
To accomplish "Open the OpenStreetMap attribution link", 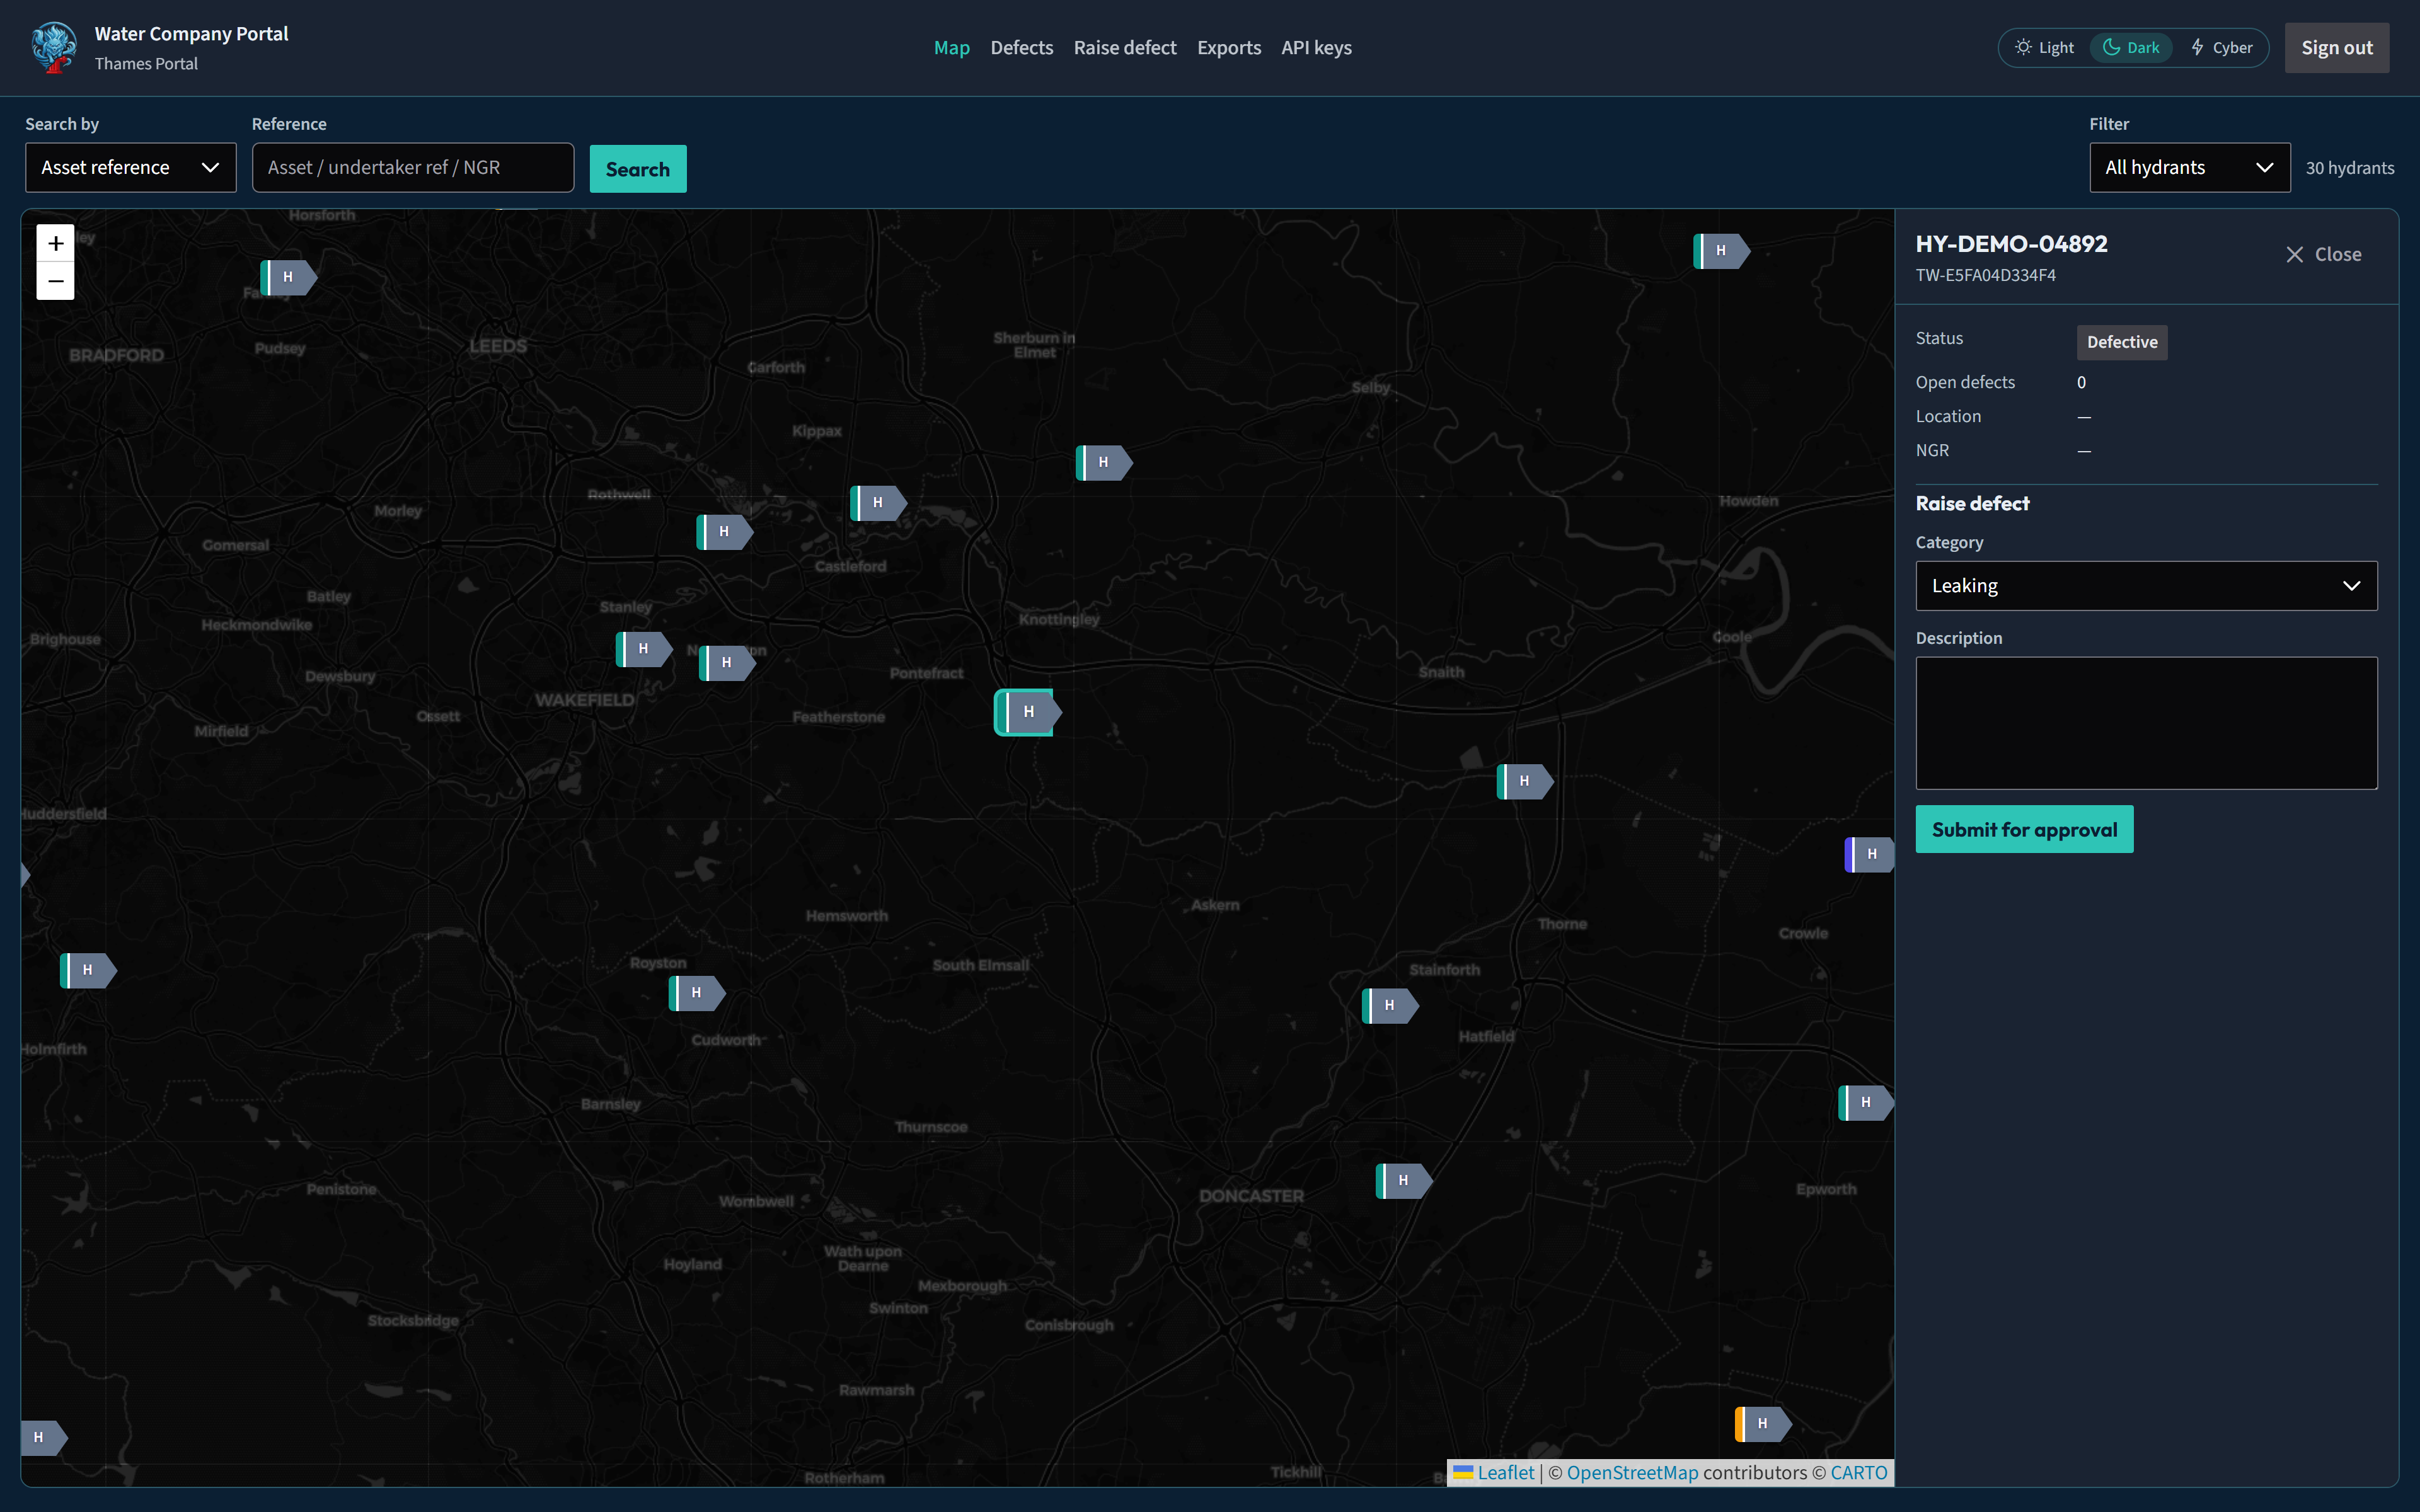I will click(x=1632, y=1472).
